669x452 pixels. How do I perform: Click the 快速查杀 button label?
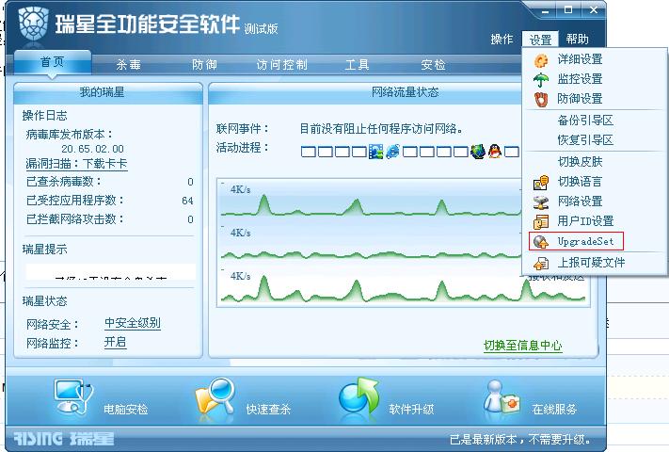pos(268,410)
